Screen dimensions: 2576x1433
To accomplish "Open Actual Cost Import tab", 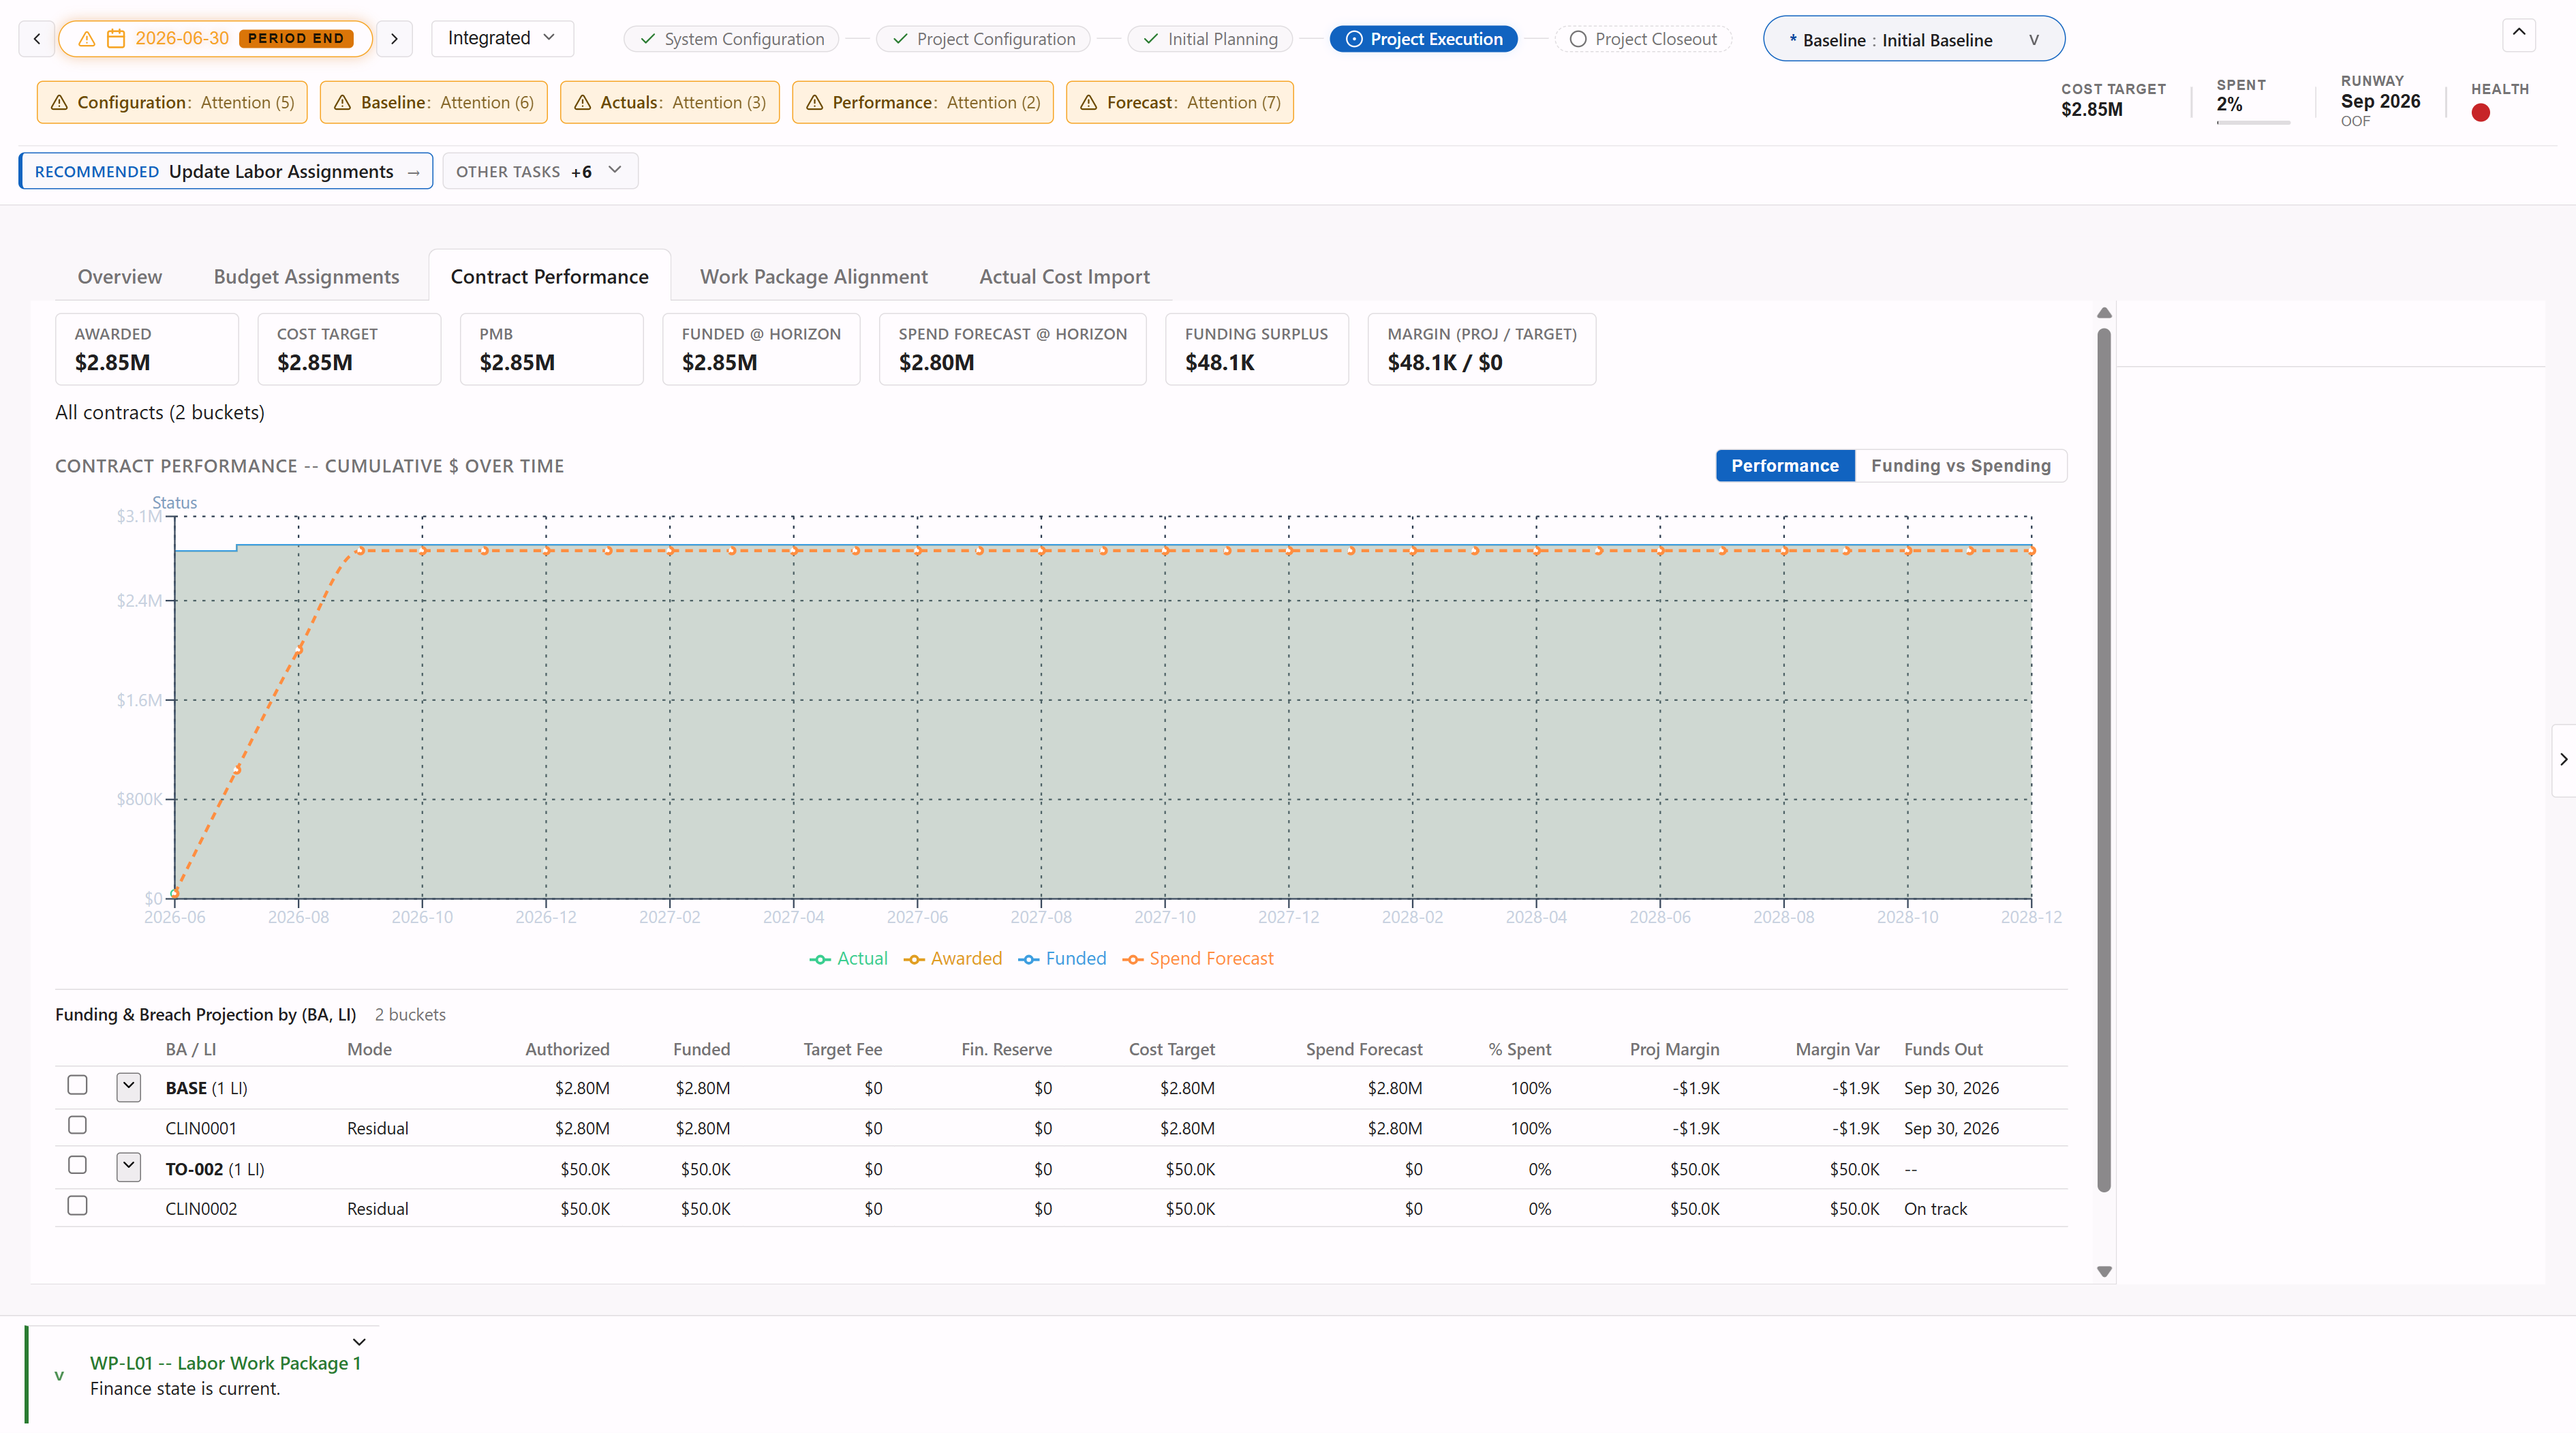I will [x=1064, y=276].
